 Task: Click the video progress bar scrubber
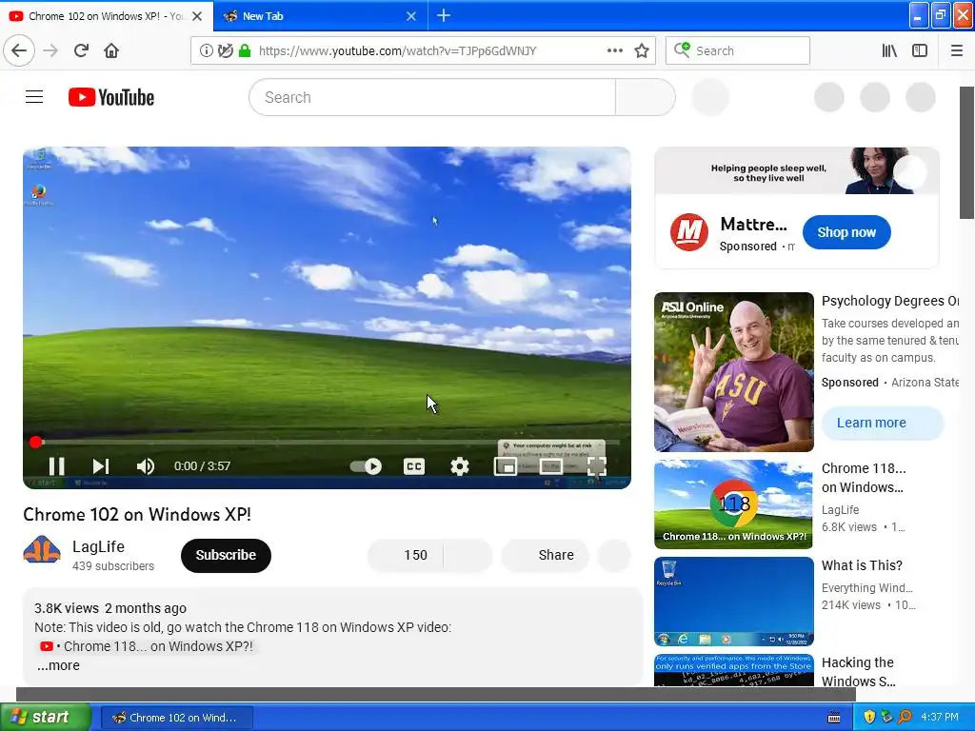point(35,442)
